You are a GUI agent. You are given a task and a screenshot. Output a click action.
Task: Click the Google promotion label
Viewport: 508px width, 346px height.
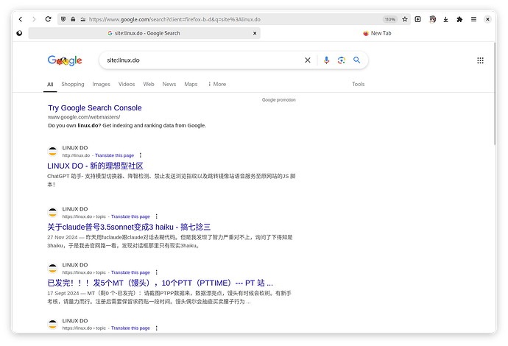pyautogui.click(x=278, y=100)
